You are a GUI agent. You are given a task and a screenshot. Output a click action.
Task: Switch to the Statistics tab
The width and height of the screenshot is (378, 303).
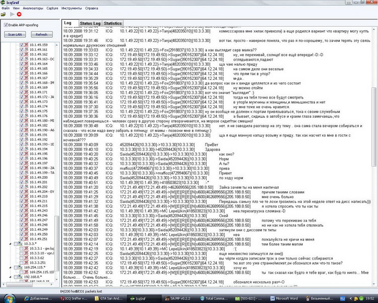point(113,23)
